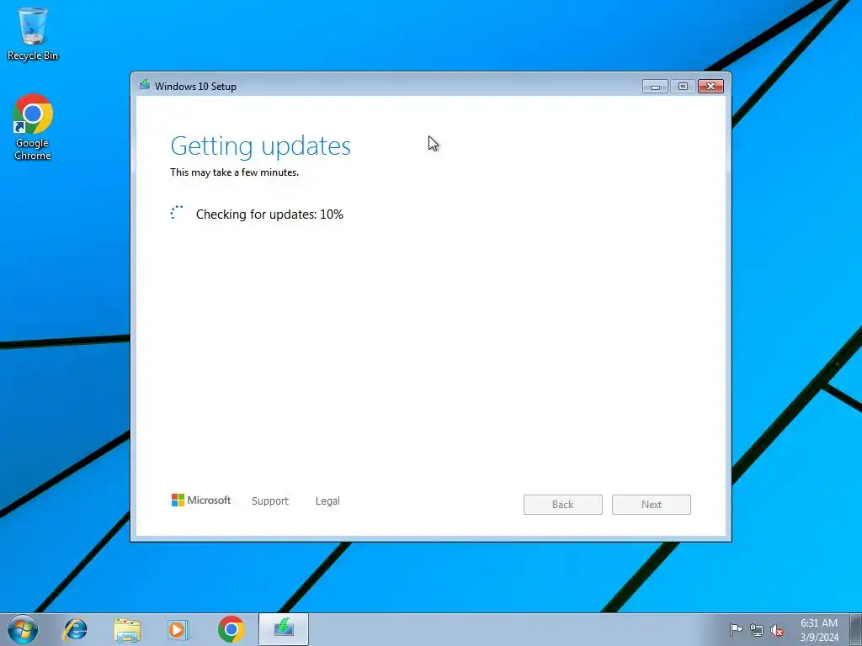Click the Next button
The image size is (862, 646).
(652, 505)
